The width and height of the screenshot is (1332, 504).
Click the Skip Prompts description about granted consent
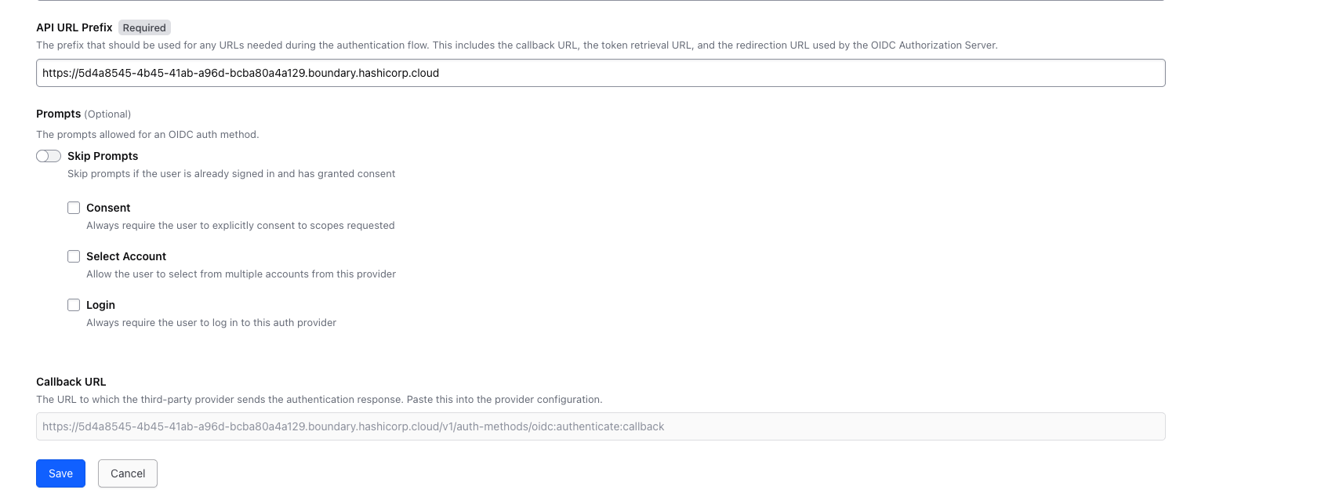(x=231, y=174)
